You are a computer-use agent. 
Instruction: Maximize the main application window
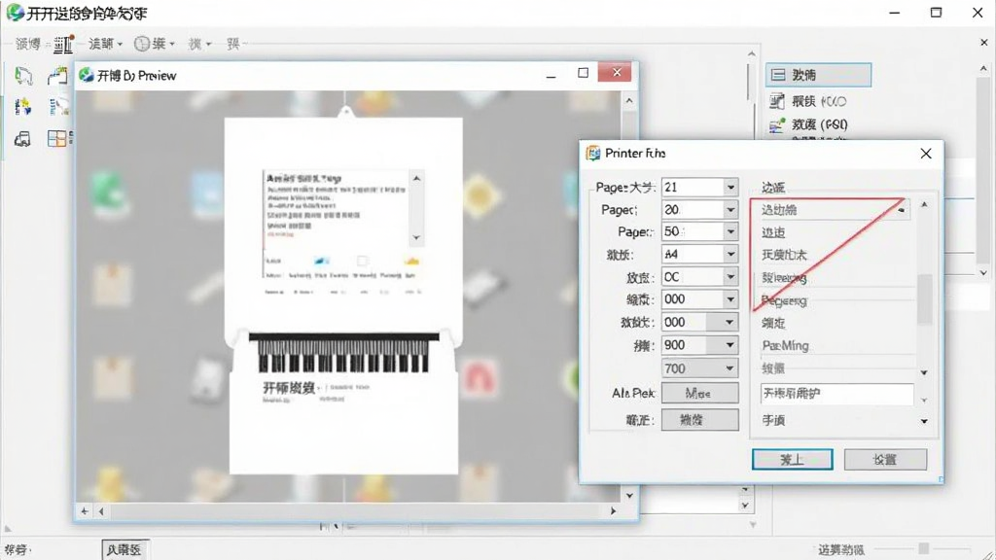(x=936, y=12)
